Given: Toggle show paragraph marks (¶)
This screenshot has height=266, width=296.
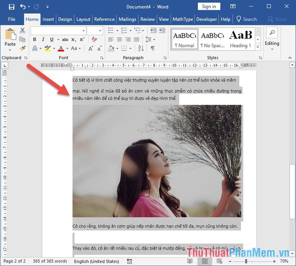Looking at the screenshot, I should coord(153,49).
